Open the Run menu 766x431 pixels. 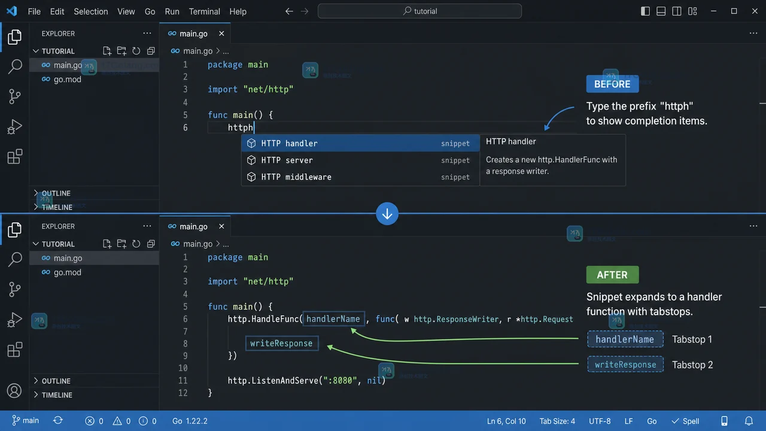[172, 11]
